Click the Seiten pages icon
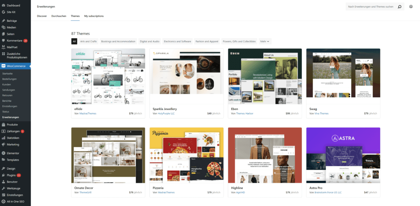Image resolution: width=420 pixels, height=206 pixels. (3, 34)
